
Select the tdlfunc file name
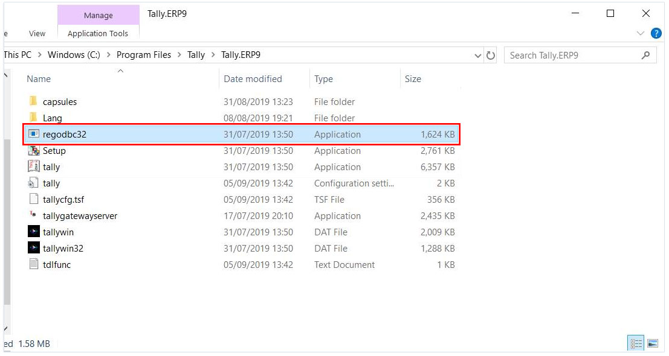[57, 264]
